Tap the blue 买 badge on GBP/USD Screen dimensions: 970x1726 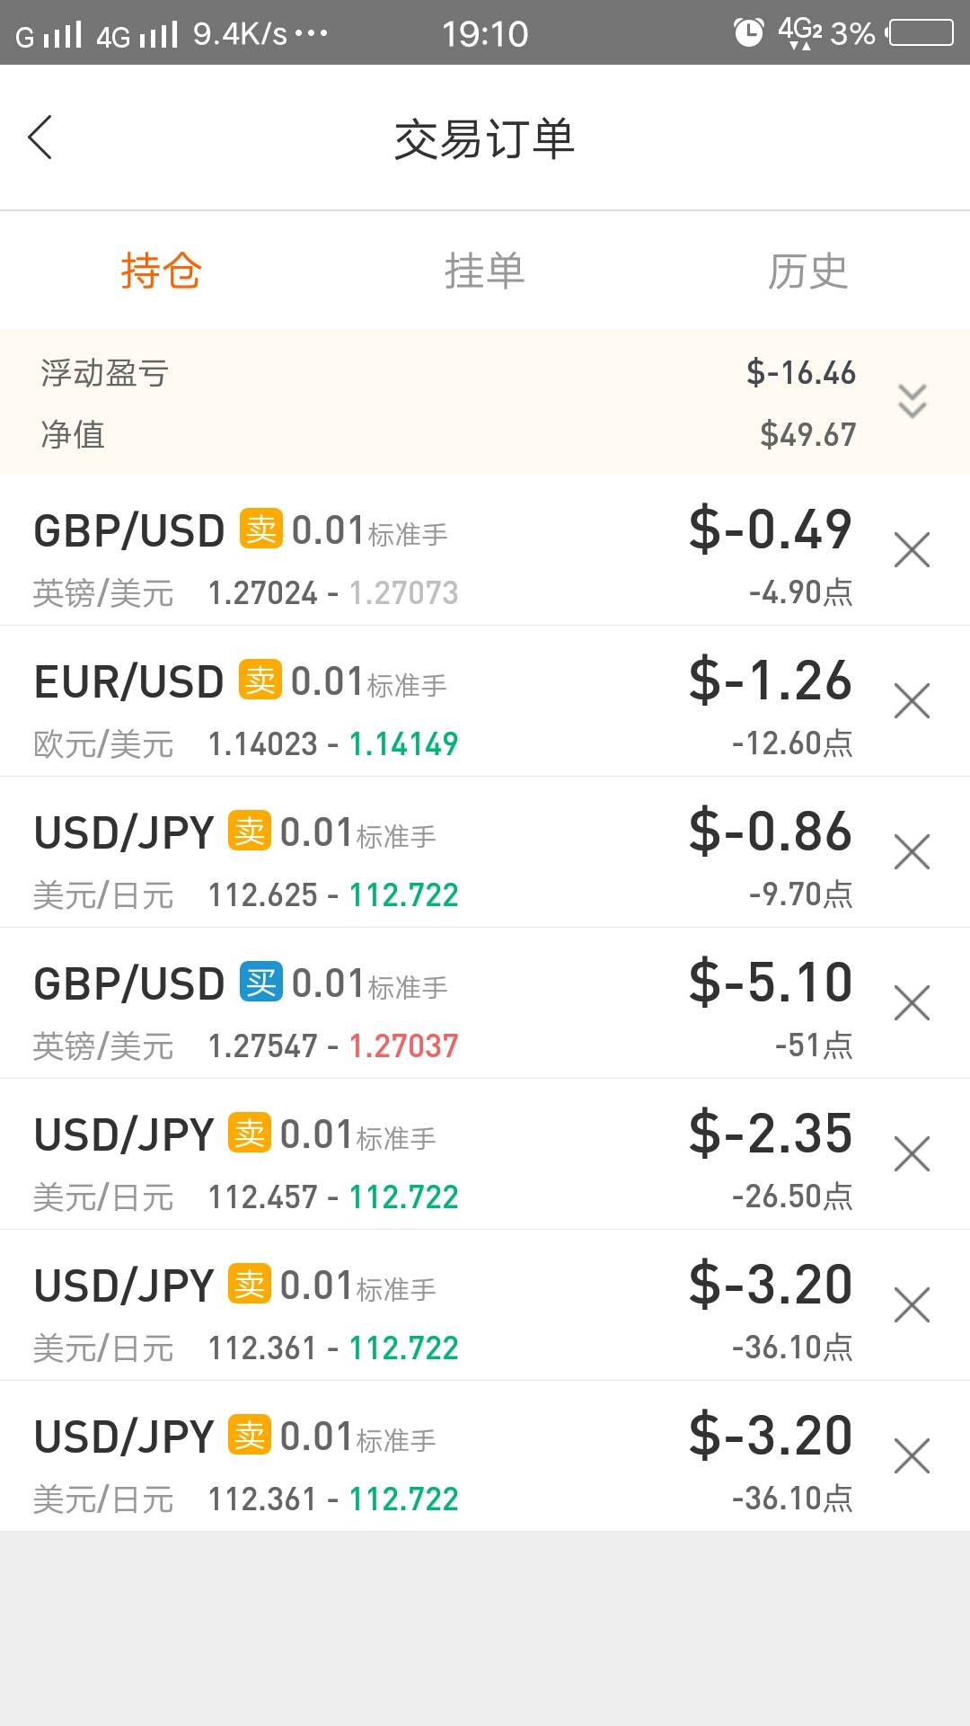pyautogui.click(x=261, y=982)
